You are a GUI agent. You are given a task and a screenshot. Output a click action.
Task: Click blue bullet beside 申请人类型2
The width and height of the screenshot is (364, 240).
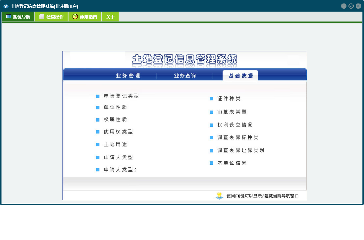click(x=98, y=170)
